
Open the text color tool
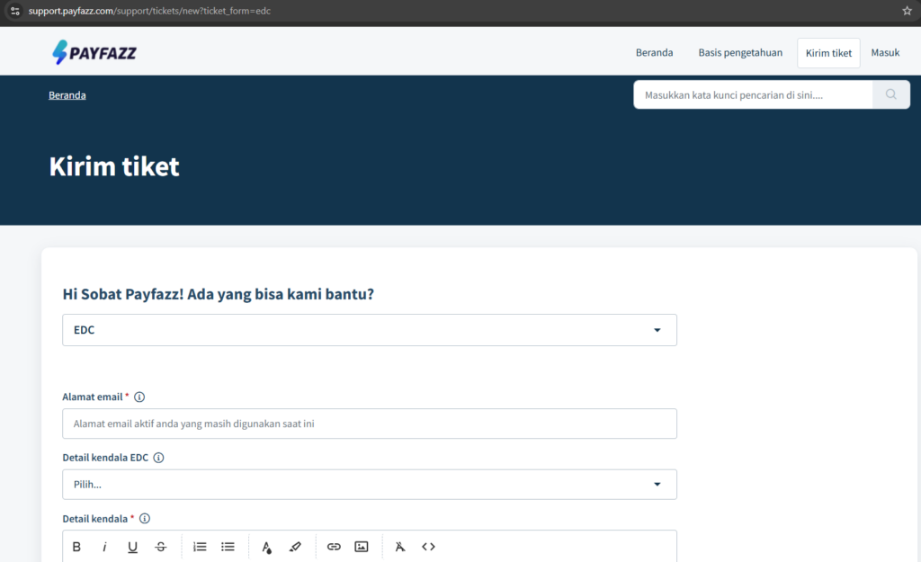[x=266, y=546]
